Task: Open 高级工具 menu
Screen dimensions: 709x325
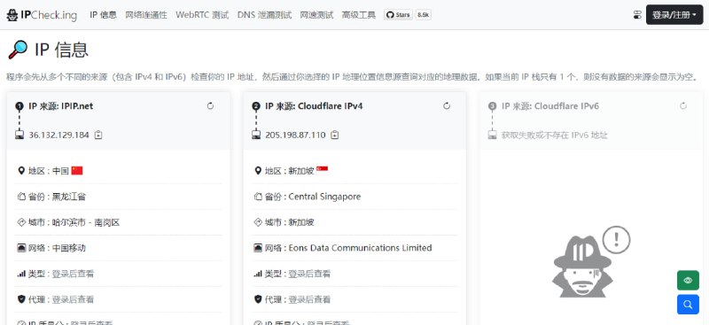Action: pos(359,15)
